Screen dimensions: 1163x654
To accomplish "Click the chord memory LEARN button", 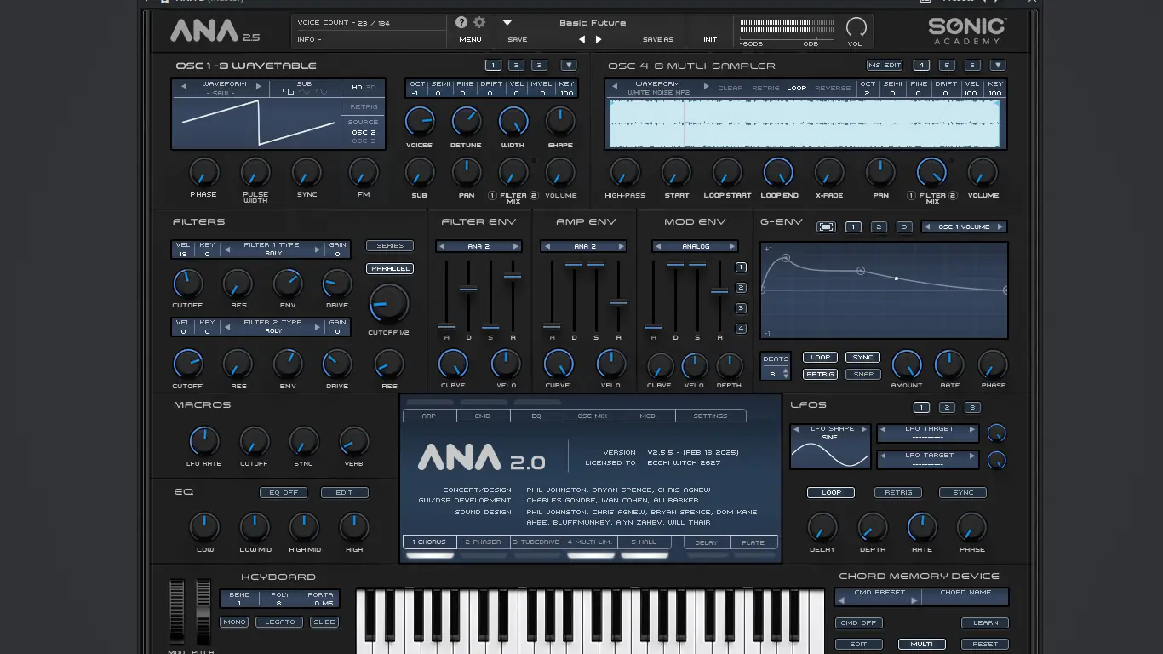I will point(985,622).
